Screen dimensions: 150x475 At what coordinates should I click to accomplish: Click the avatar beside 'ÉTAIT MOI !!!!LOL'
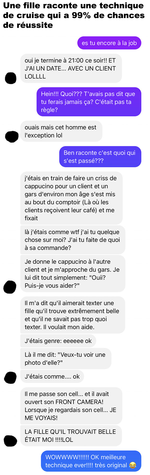tap(10, 441)
